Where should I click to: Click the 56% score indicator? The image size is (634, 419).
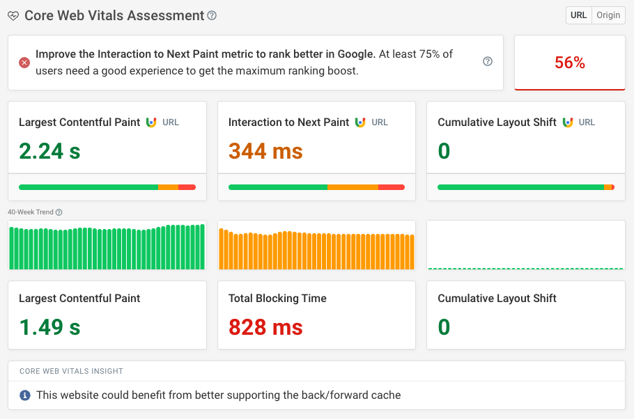[569, 63]
